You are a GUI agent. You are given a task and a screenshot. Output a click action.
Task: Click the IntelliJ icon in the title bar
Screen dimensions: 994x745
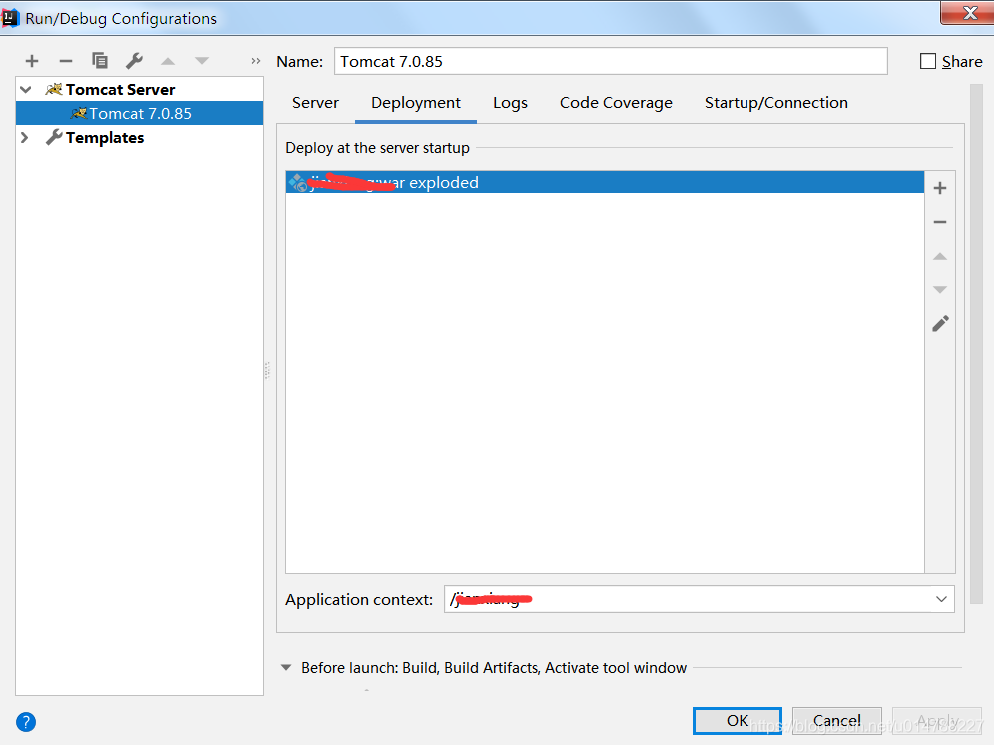click(x=10, y=17)
